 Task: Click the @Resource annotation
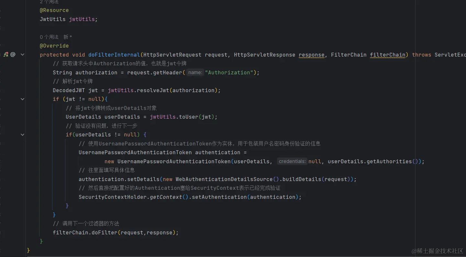[x=54, y=10]
